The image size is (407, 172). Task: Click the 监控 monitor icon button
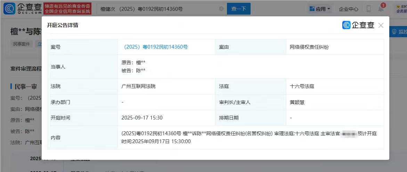click(398, 32)
